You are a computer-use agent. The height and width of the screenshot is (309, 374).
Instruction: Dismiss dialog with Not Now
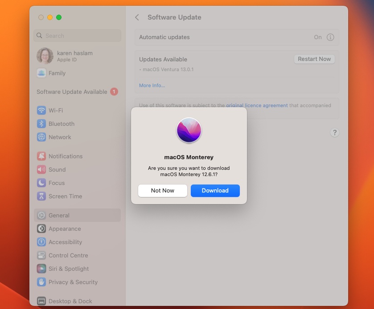(x=162, y=190)
